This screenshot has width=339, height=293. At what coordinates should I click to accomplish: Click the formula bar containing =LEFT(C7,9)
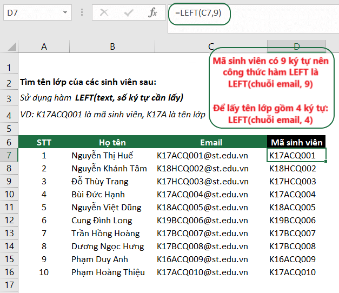[253, 19]
